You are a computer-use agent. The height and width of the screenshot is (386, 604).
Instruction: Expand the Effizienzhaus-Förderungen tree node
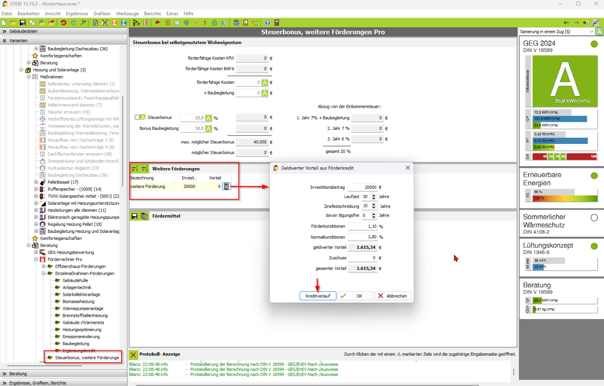pos(44,266)
